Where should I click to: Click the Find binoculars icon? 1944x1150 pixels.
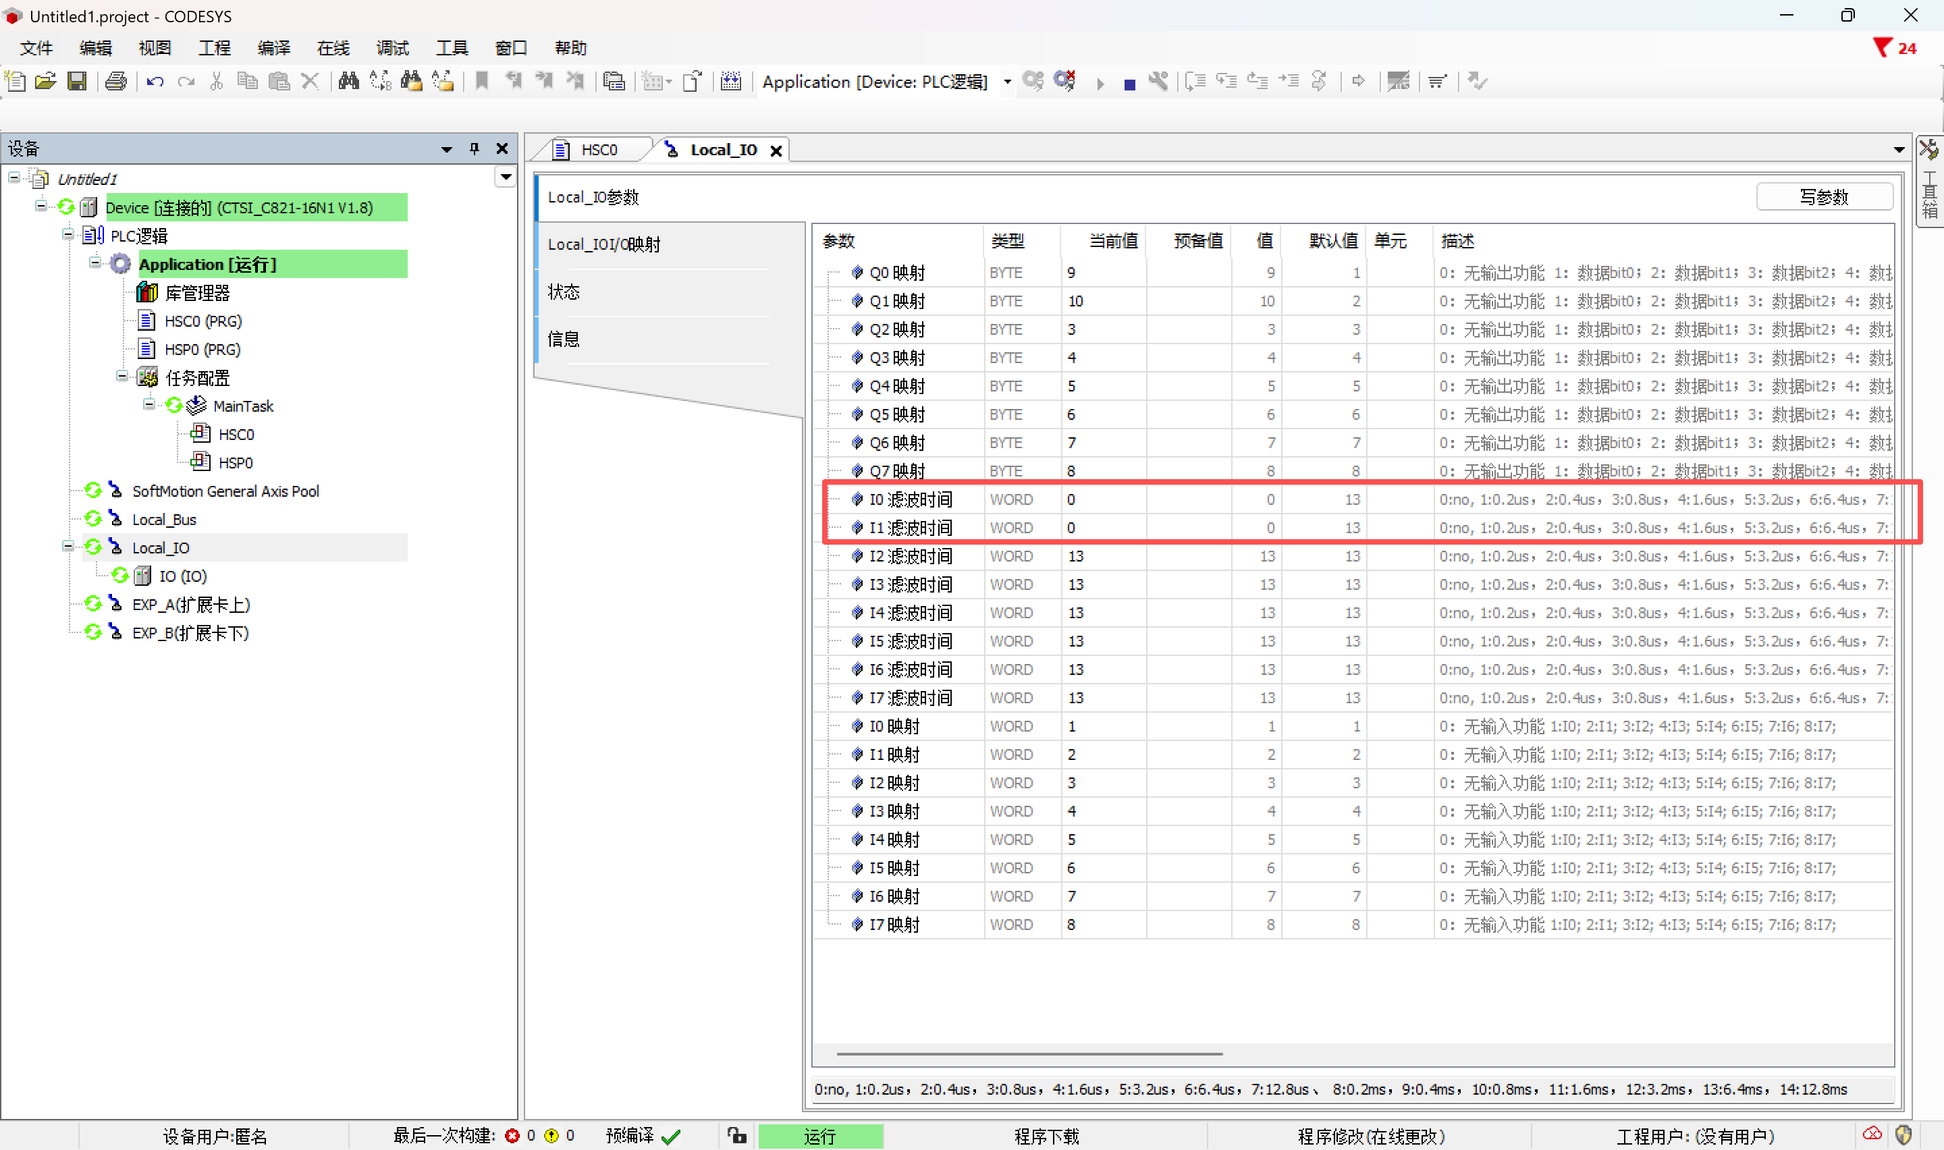(349, 82)
